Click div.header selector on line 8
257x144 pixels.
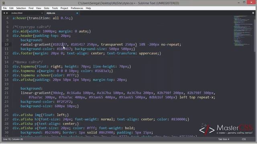click(22, 36)
